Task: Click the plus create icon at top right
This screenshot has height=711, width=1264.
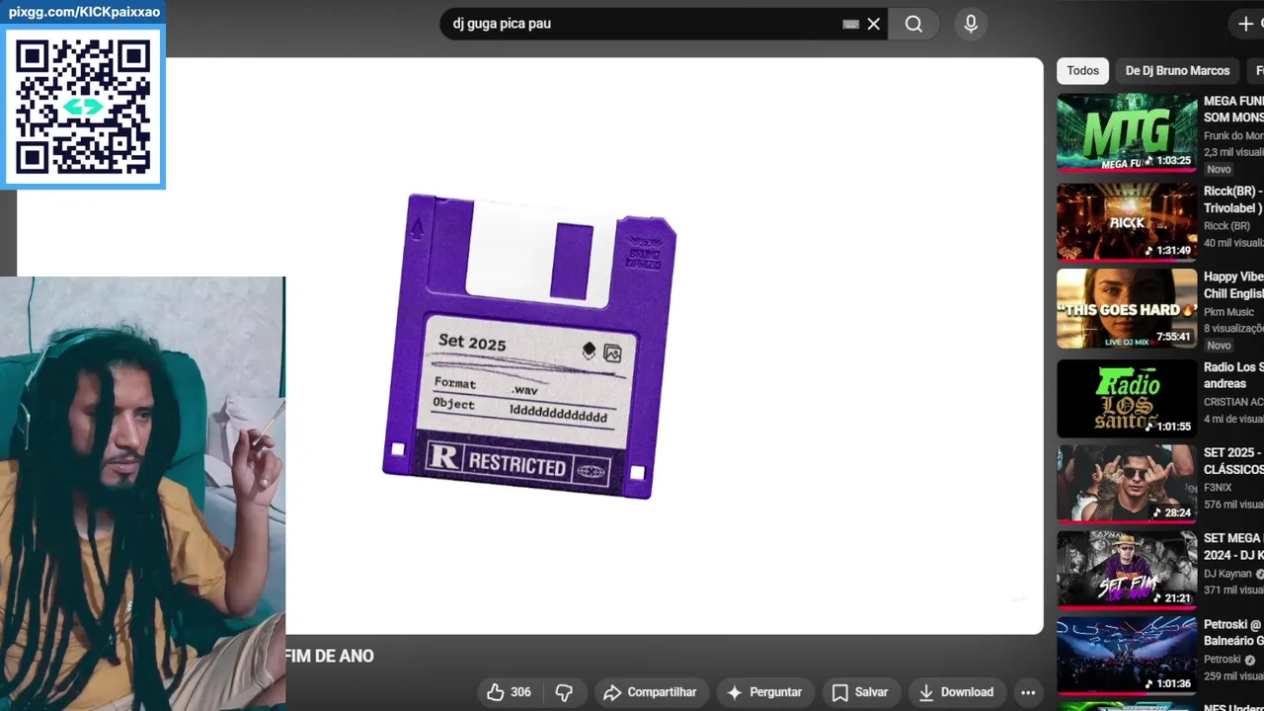Action: [x=1245, y=24]
